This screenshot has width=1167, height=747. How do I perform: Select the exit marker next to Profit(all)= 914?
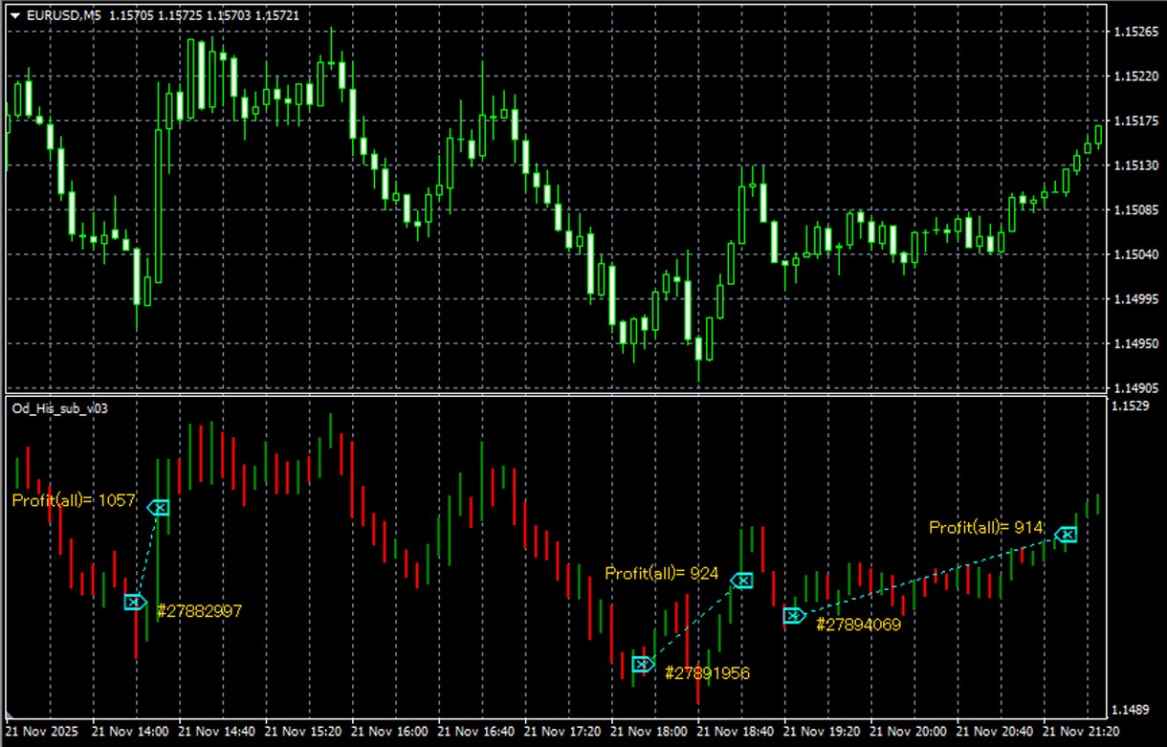tap(1066, 534)
